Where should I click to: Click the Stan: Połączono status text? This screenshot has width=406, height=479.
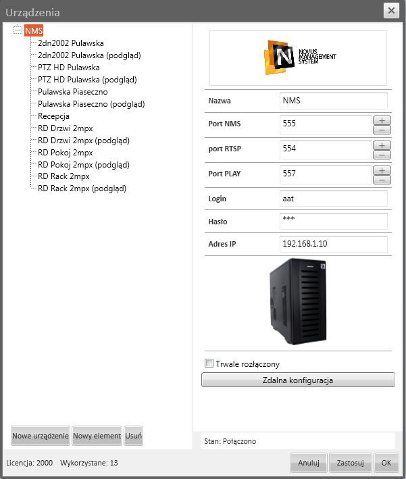[230, 441]
